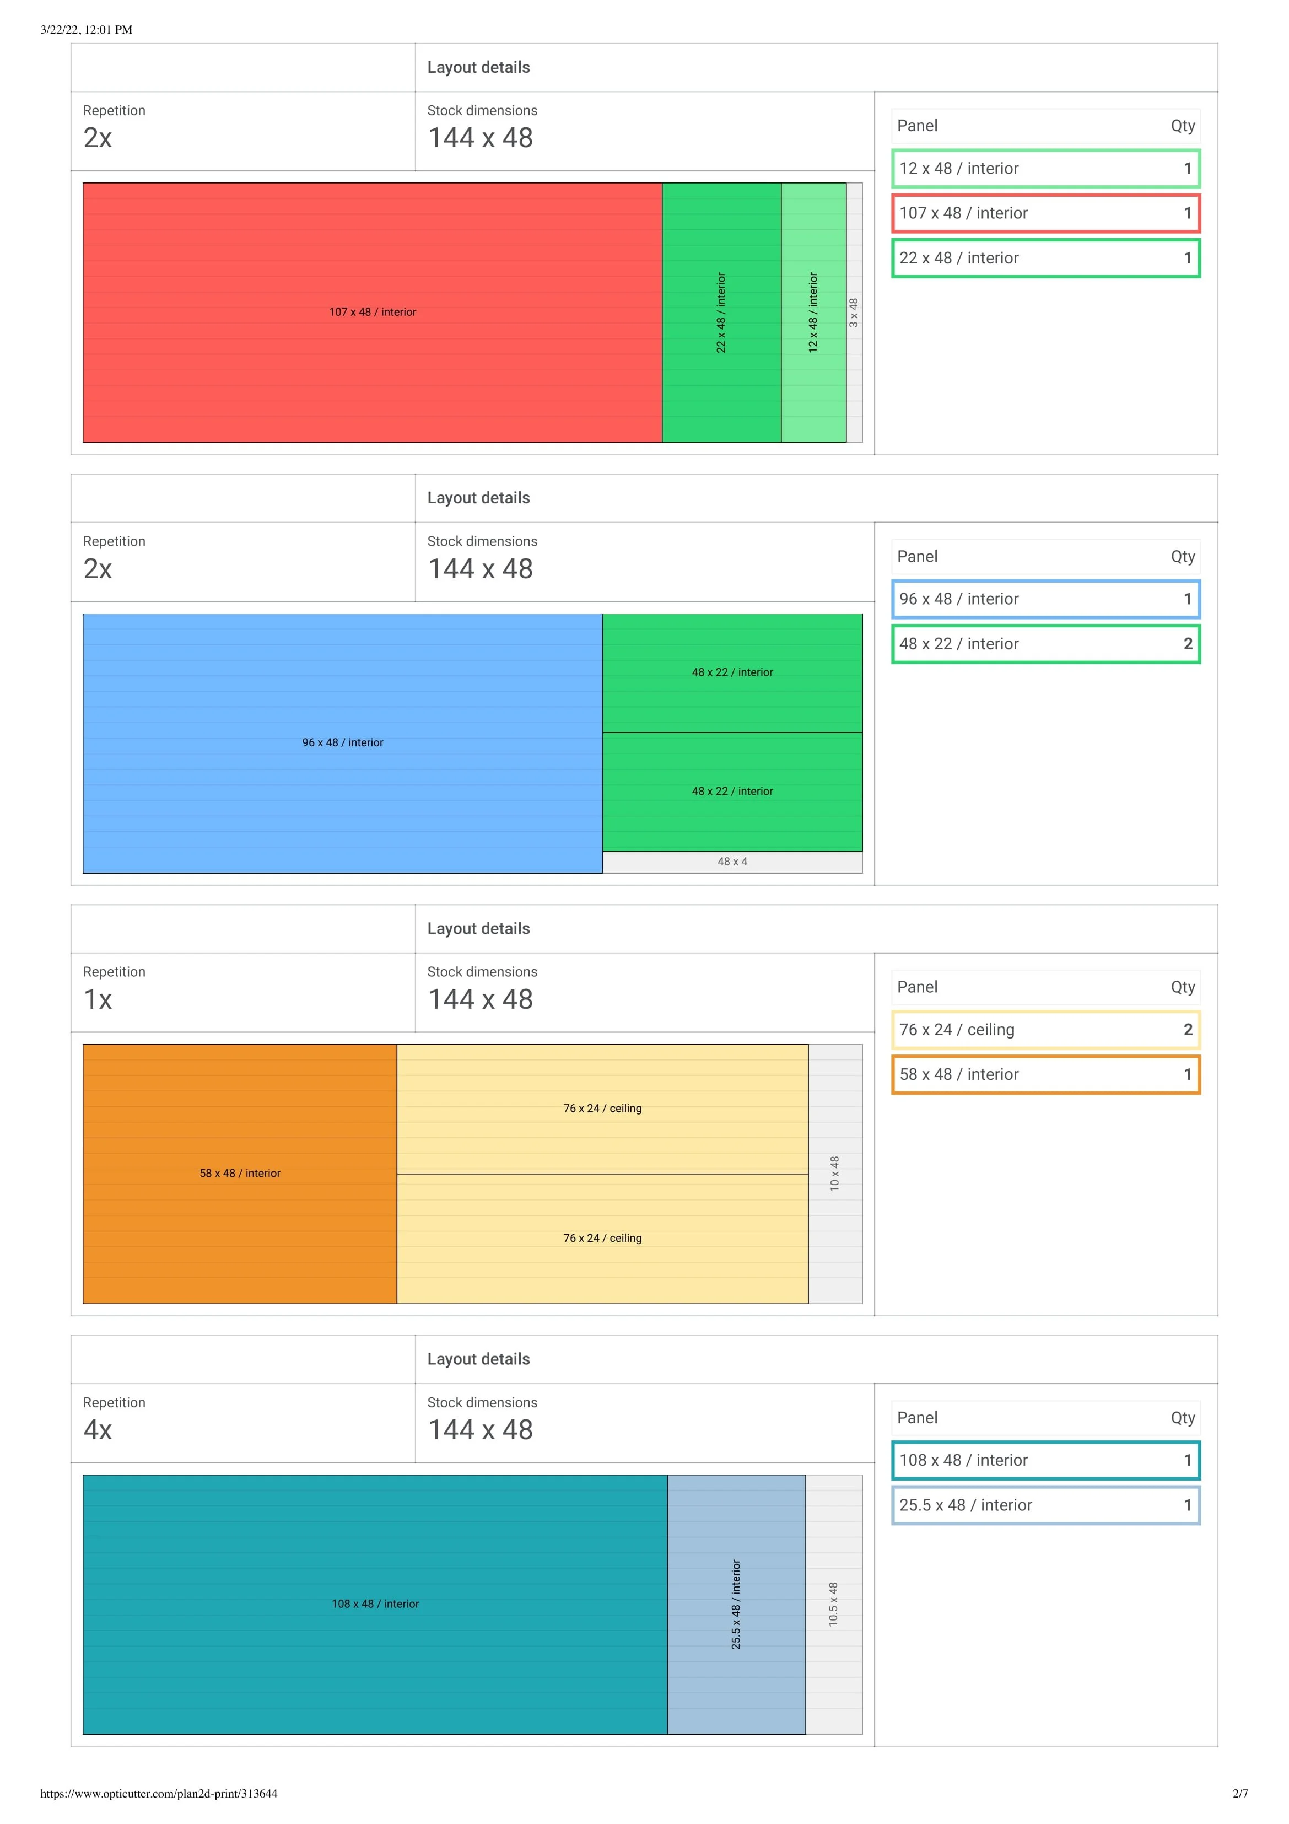Select the vertical 22 x 48 interior block
The width and height of the screenshot is (1289, 1824).
pos(721,312)
